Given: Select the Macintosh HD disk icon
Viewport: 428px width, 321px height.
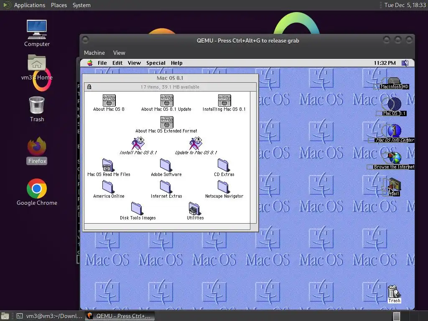Looking at the screenshot, I should (x=394, y=81).
